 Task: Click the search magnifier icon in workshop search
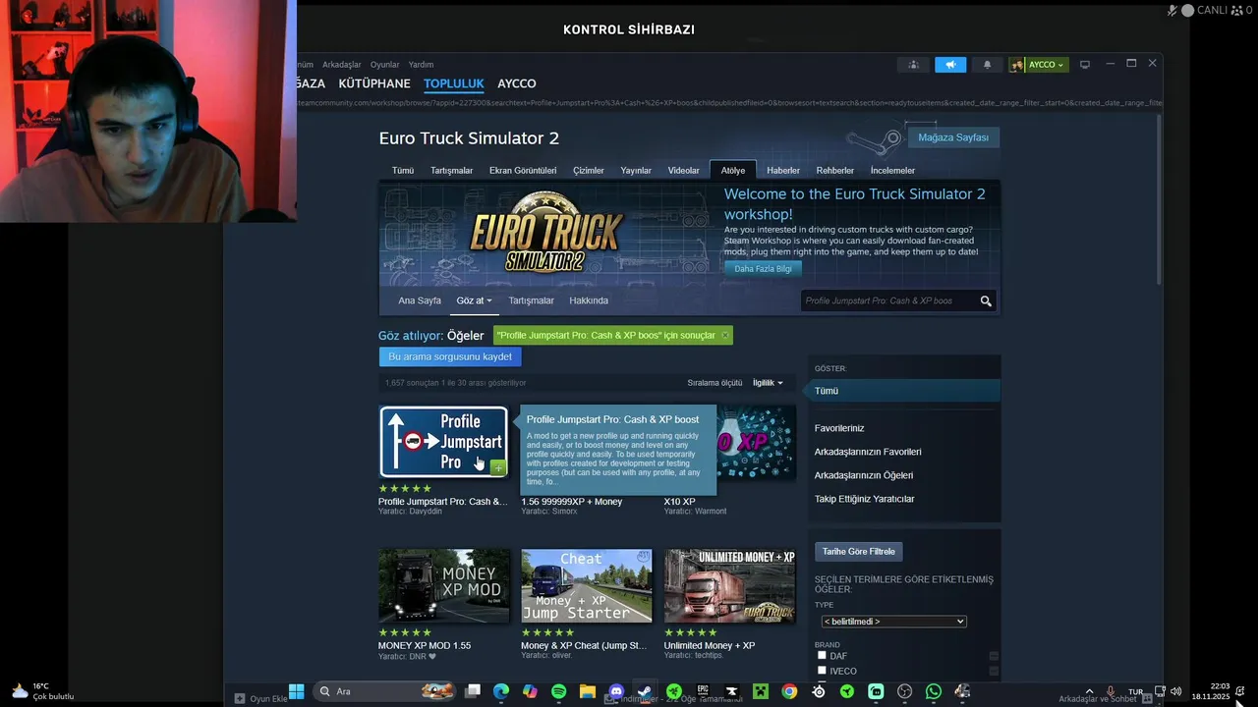tap(986, 301)
